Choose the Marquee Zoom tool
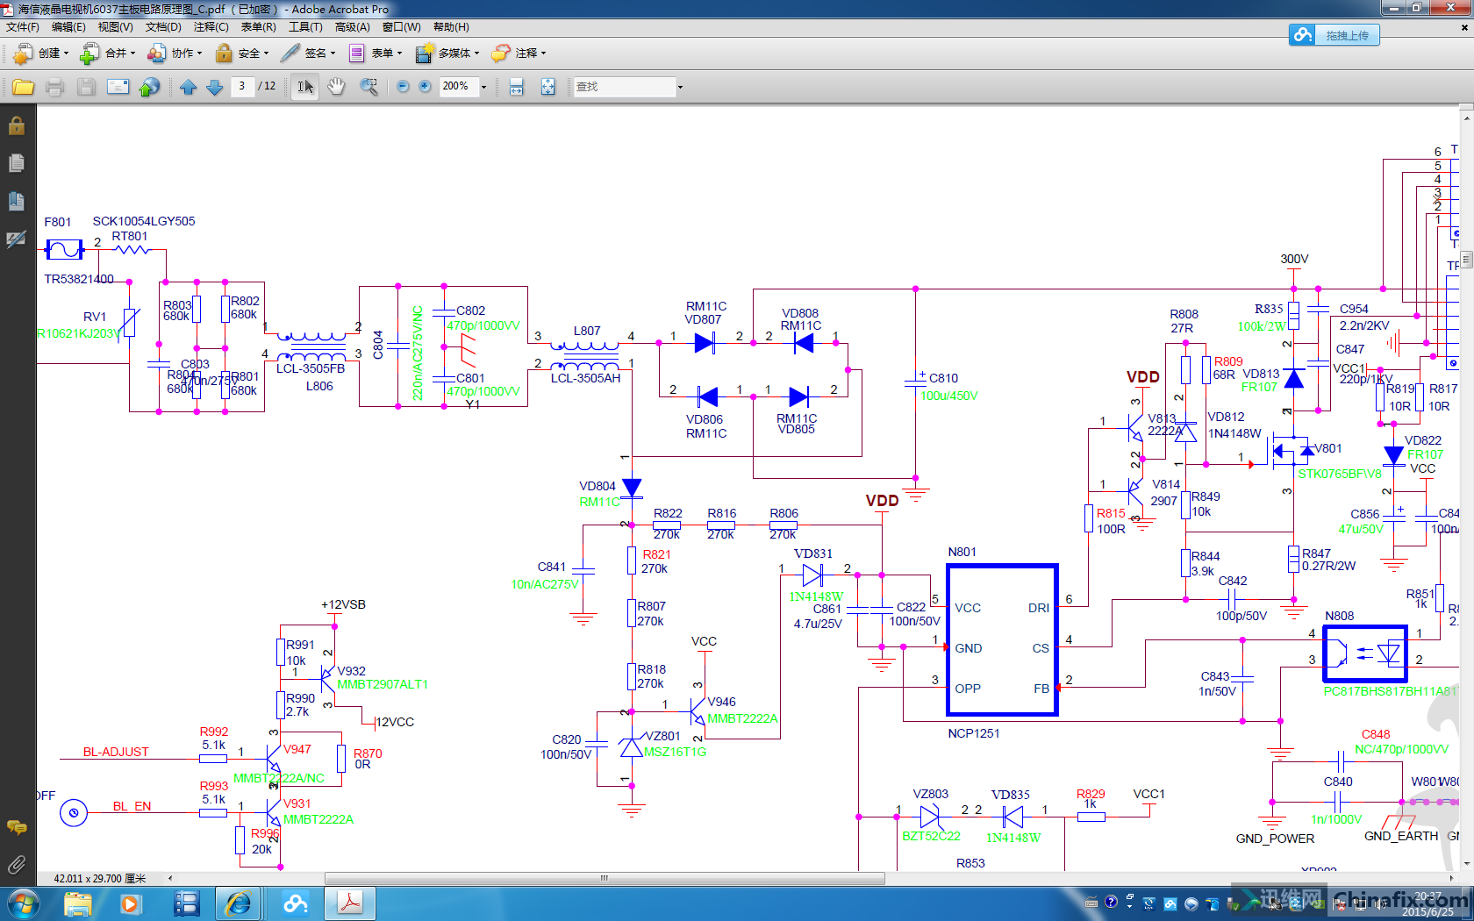The width and height of the screenshot is (1474, 921). click(368, 87)
